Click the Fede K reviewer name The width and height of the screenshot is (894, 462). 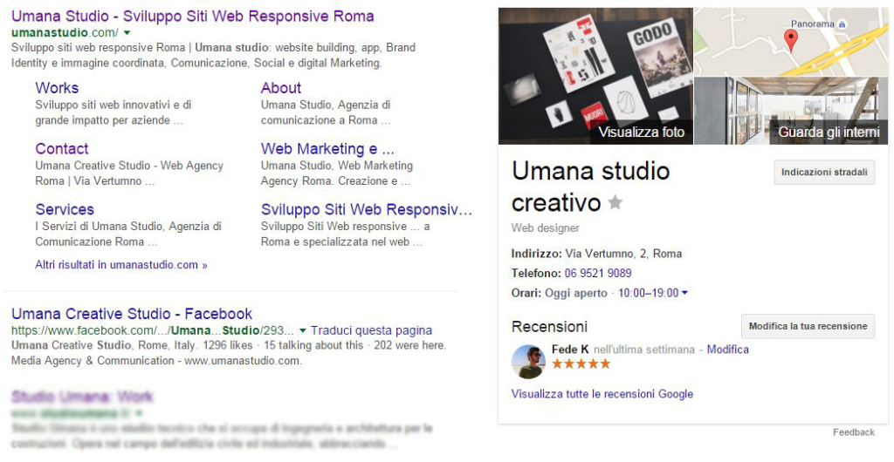[570, 350]
